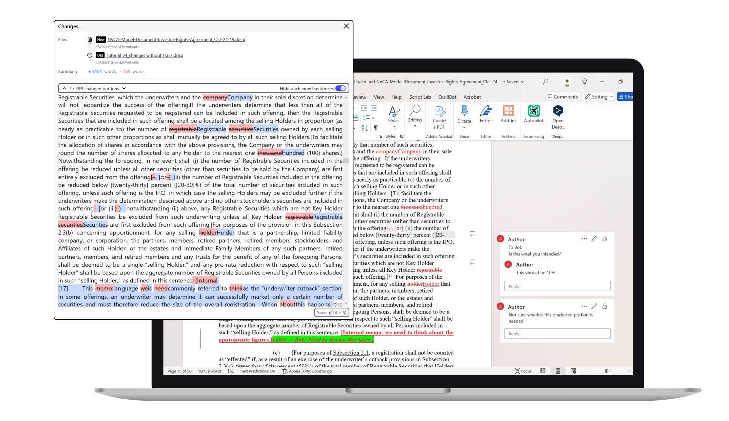
Task: Adjust the zoom slider in status bar
Action: point(606,371)
